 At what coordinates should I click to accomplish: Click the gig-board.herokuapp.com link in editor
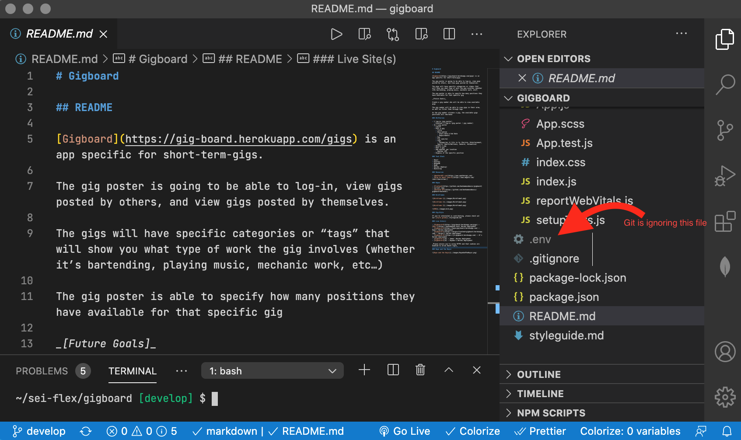238,139
